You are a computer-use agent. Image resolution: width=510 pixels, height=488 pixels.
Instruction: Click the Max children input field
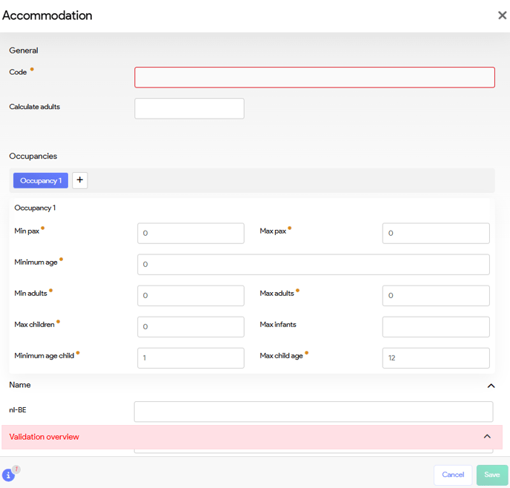pyautogui.click(x=191, y=326)
